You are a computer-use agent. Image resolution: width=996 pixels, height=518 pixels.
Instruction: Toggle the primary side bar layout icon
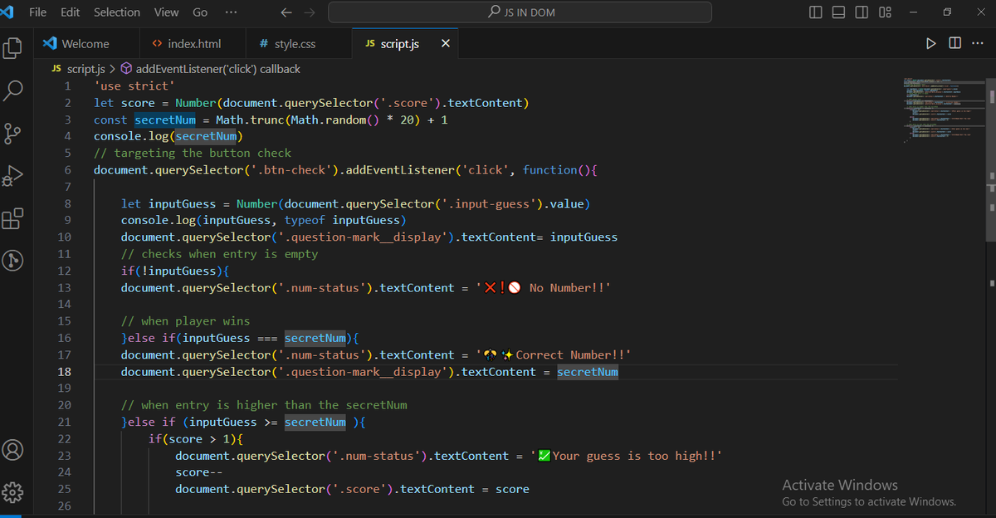tap(815, 12)
